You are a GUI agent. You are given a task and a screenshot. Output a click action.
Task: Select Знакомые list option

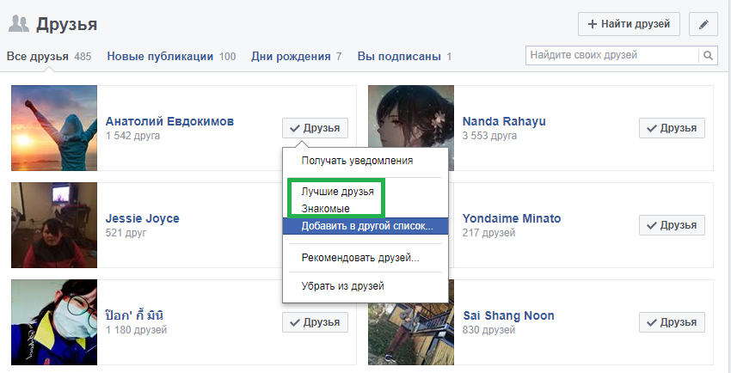click(325, 208)
